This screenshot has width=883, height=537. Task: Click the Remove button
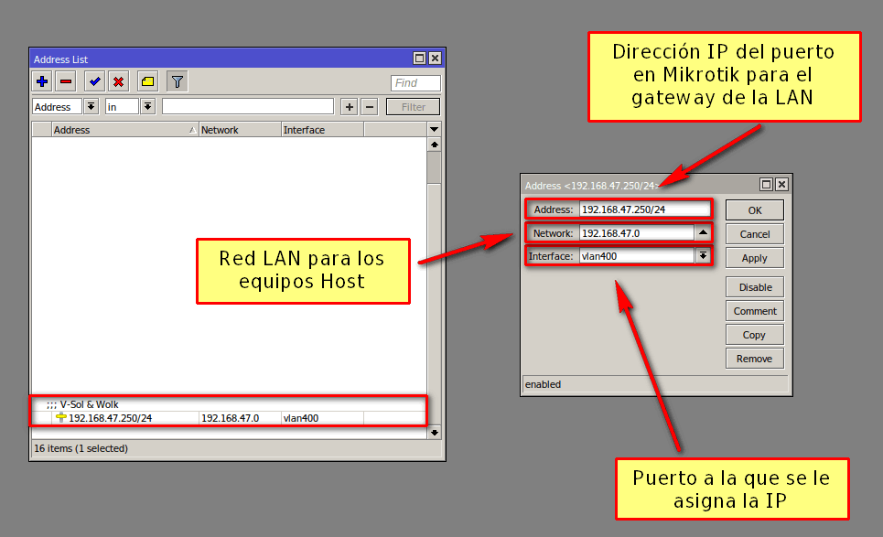[x=755, y=359]
